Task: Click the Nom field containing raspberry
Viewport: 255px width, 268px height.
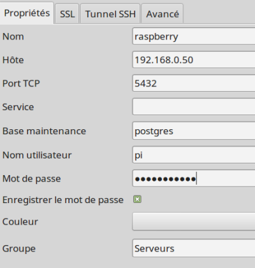Action: [x=194, y=36]
